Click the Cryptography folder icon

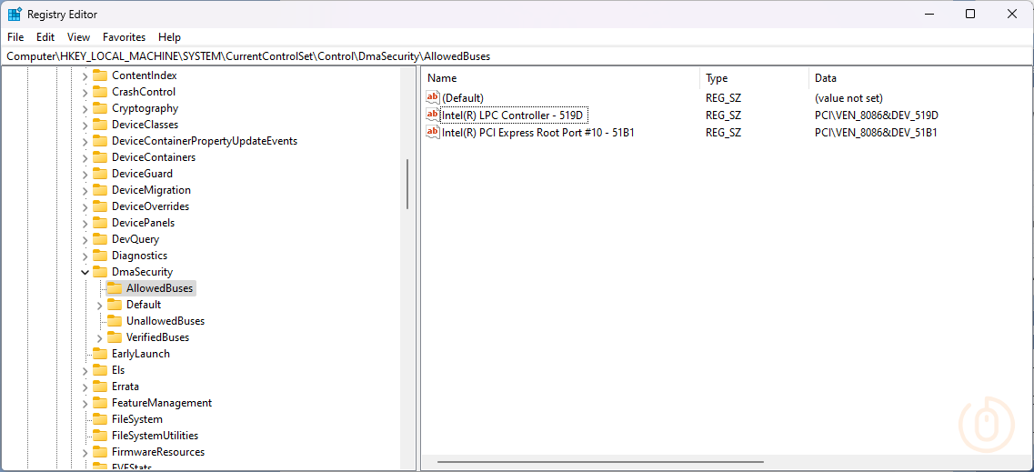tap(100, 108)
